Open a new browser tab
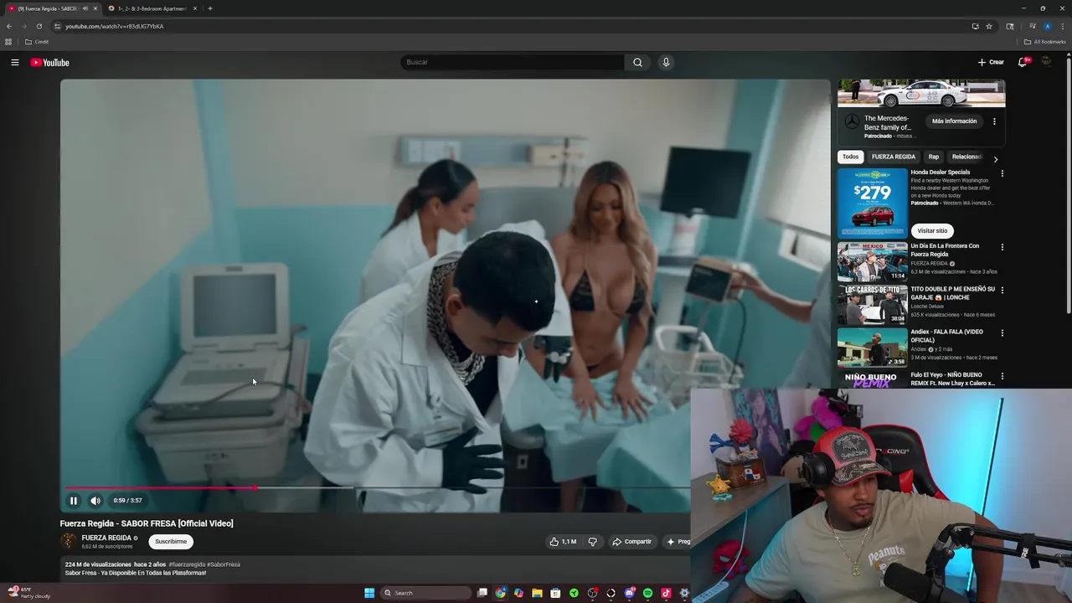This screenshot has width=1072, height=603. pos(210,8)
